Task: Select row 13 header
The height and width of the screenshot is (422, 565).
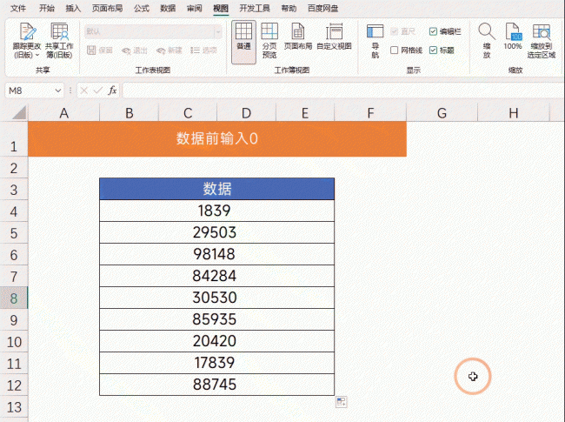Action: point(14,407)
